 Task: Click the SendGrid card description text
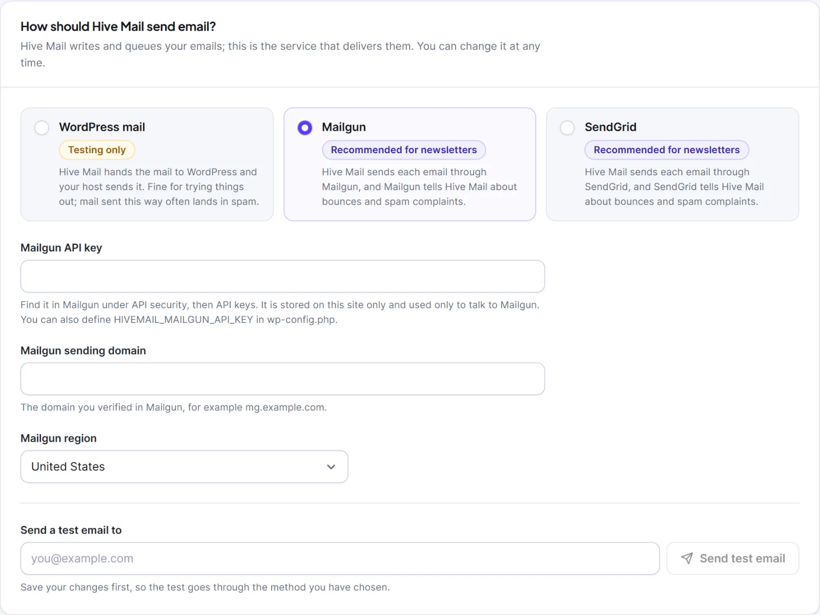674,187
